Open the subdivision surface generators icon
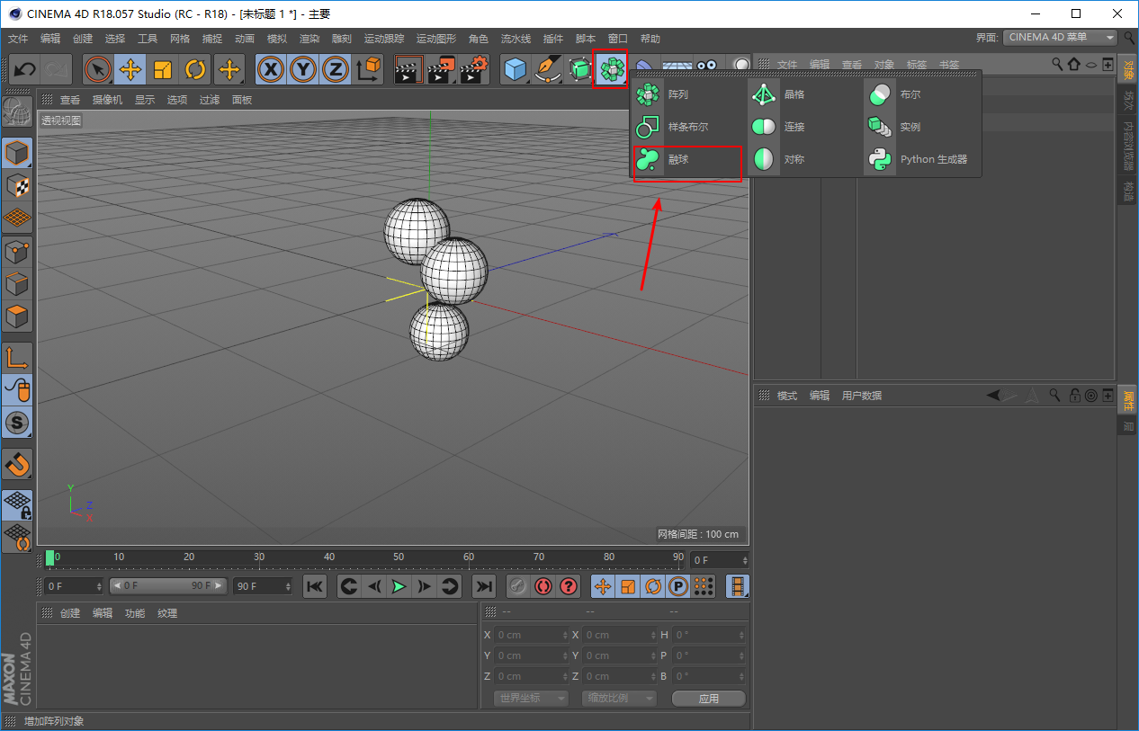Viewport: 1139px width, 731px height. point(580,69)
